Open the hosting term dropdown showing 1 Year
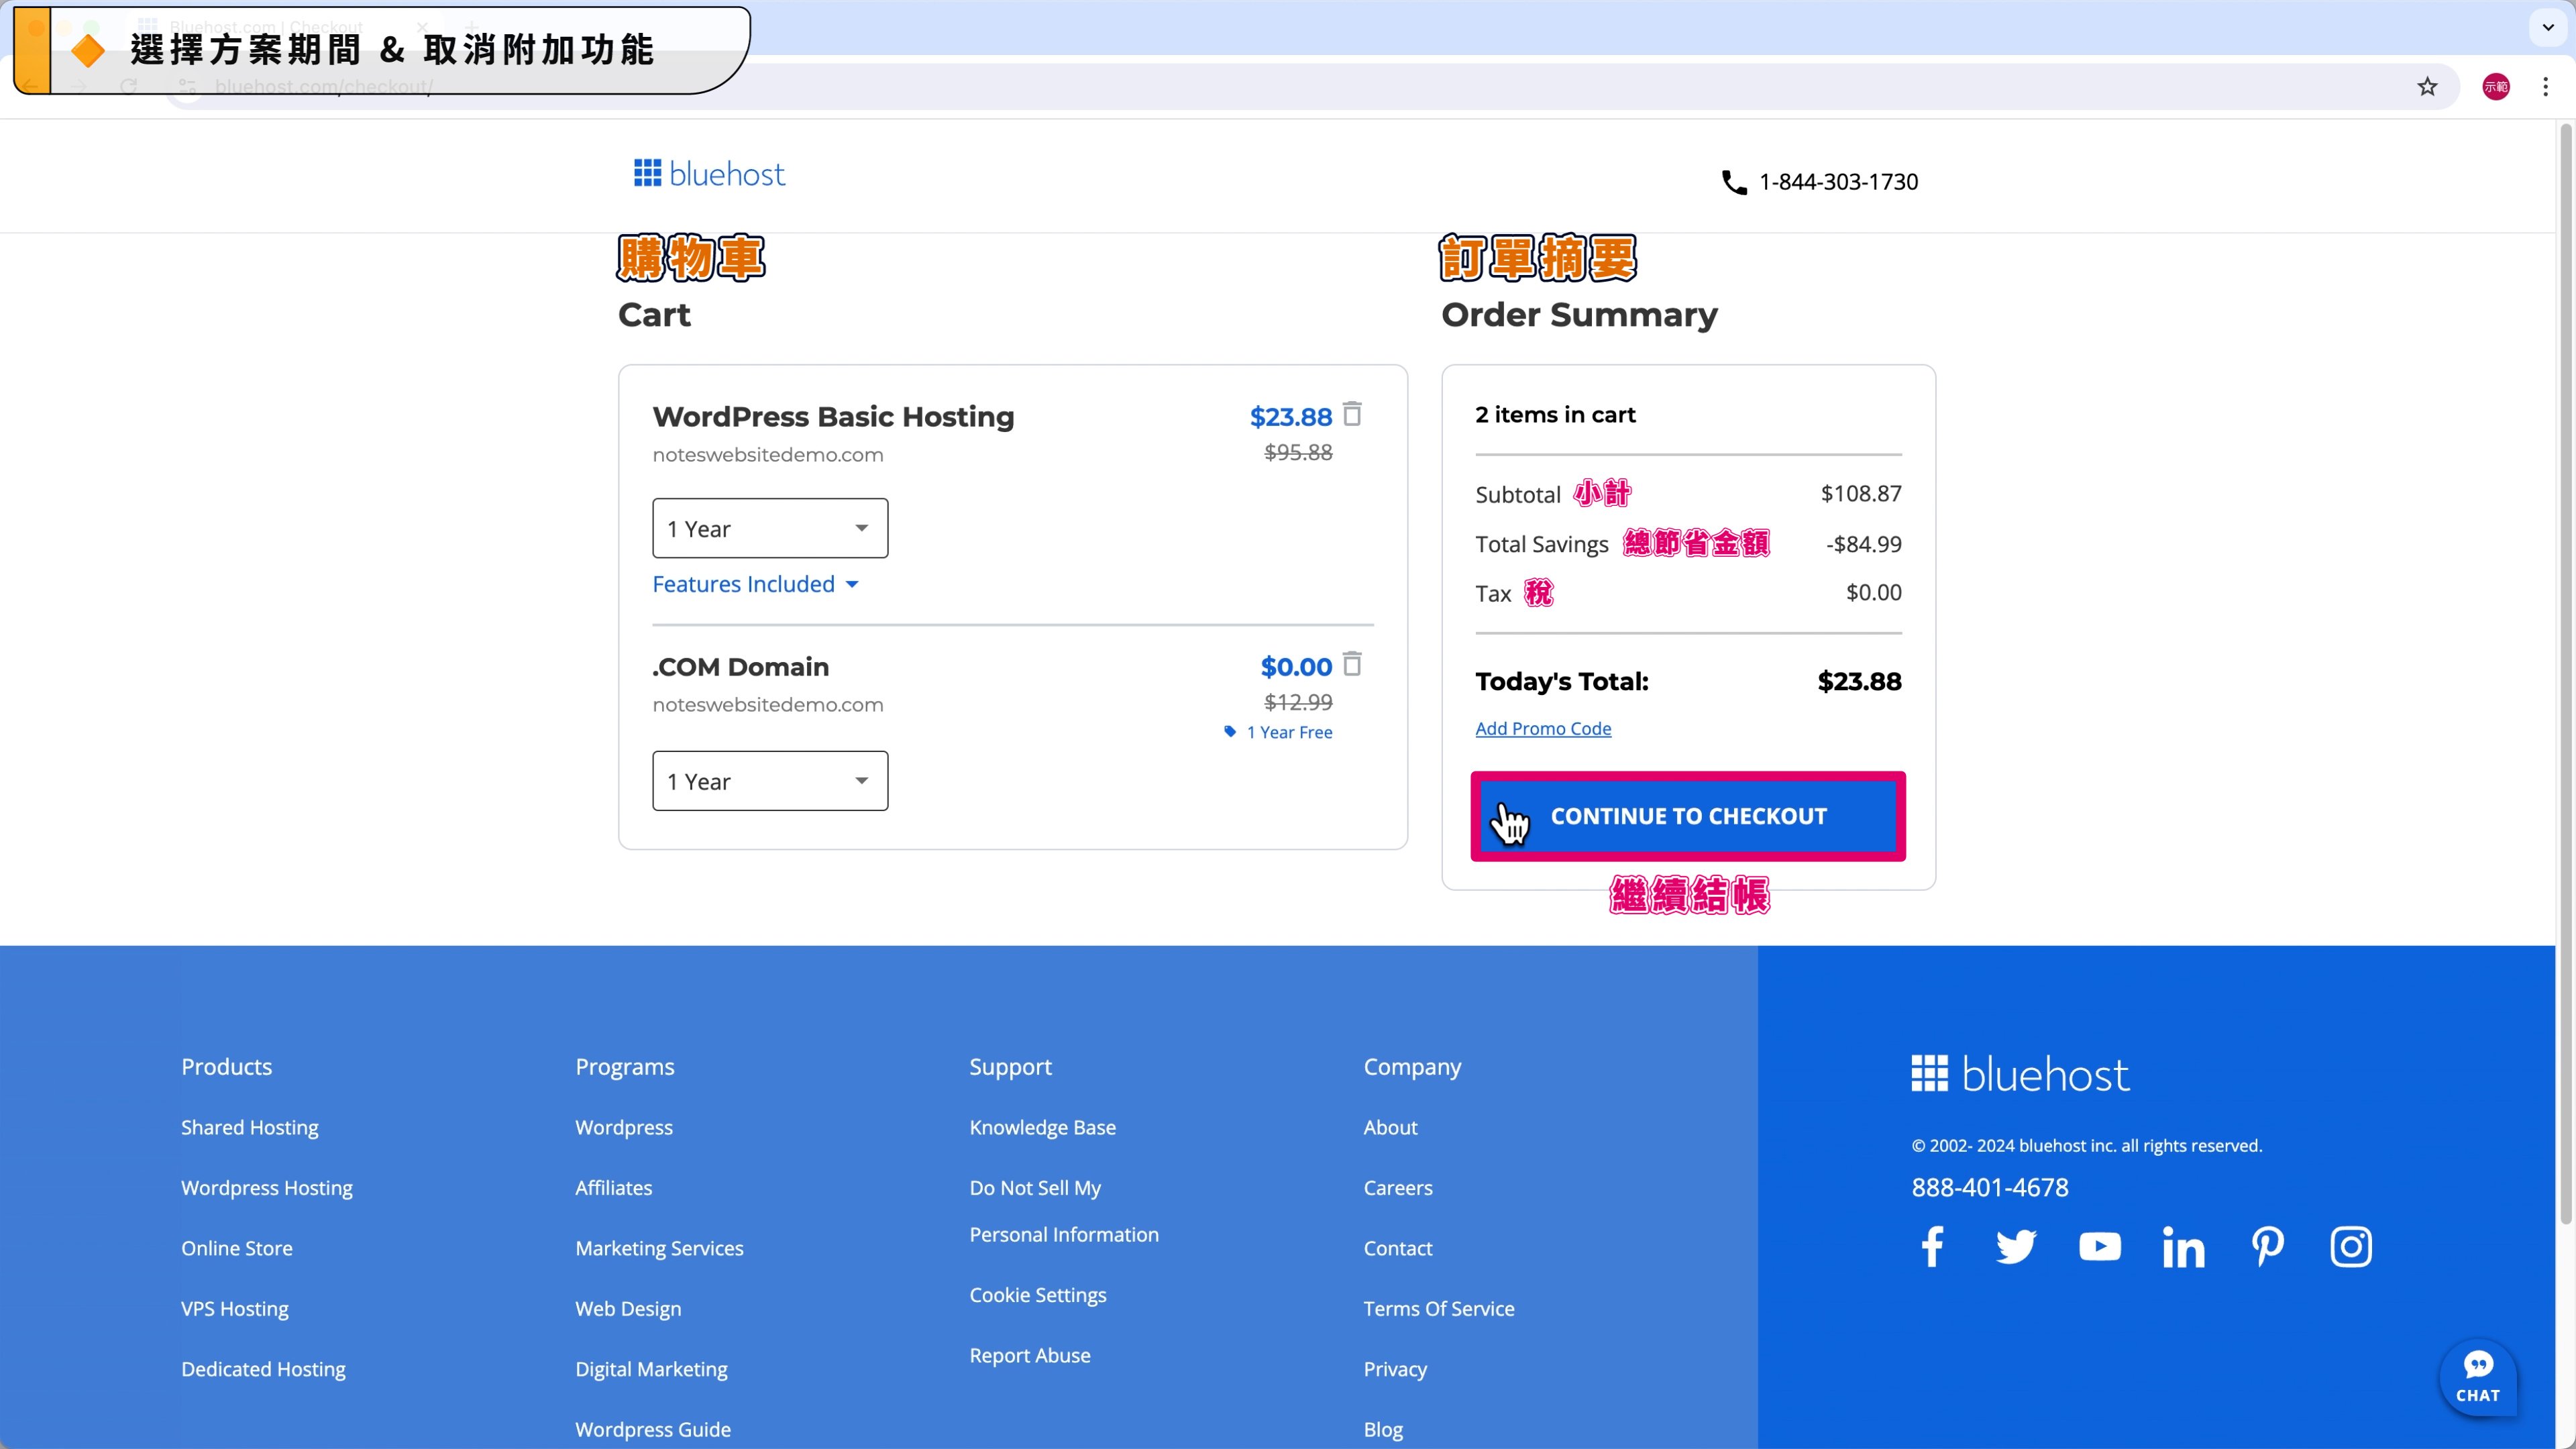 coord(769,528)
